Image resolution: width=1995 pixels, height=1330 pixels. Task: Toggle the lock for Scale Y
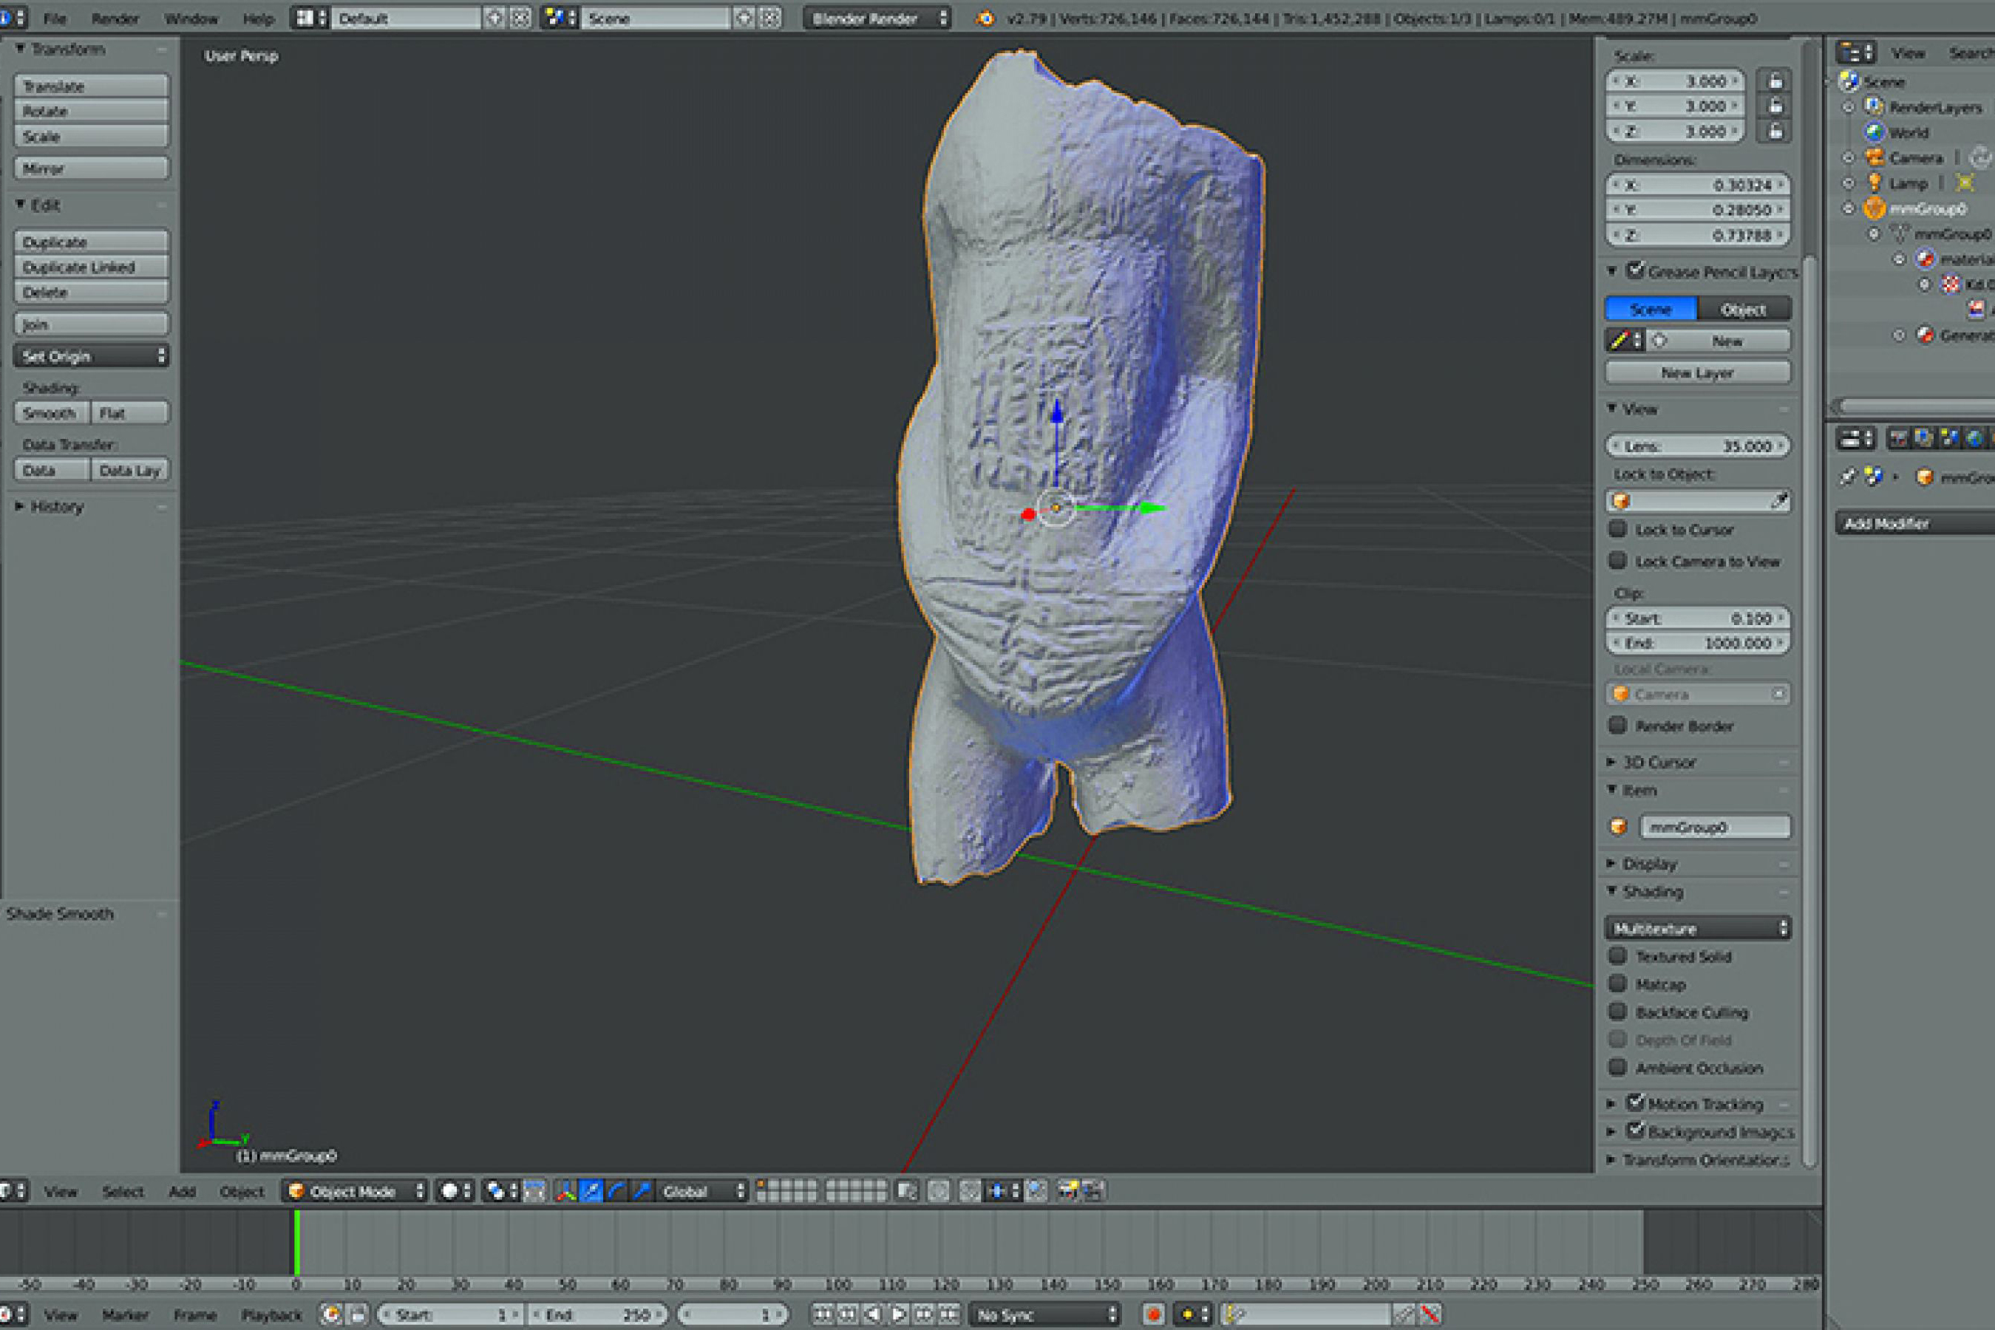[x=1775, y=106]
